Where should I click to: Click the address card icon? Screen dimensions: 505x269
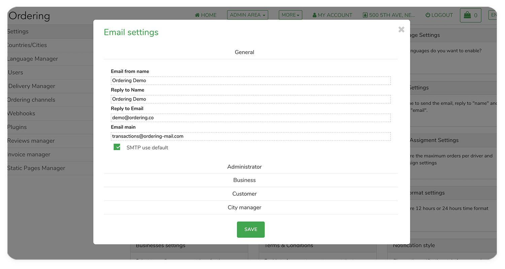pos(365,15)
